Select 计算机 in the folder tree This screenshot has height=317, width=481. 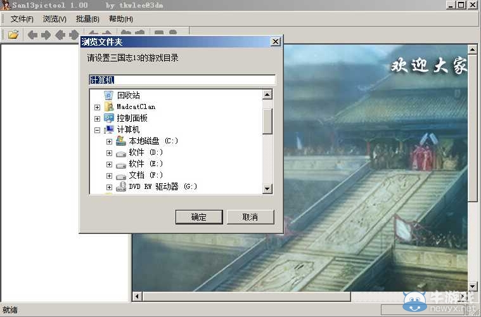click(128, 129)
